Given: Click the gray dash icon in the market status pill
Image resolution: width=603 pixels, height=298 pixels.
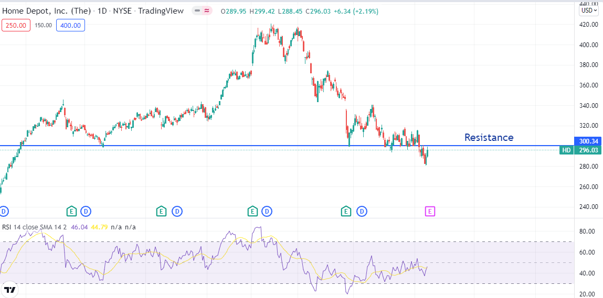Looking at the screenshot, I should point(198,11).
